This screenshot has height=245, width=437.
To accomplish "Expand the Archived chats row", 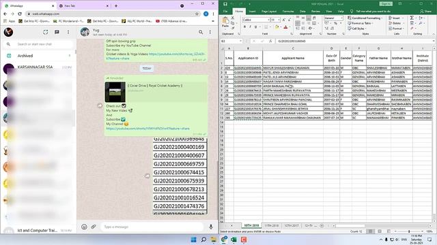I will (39, 56).
